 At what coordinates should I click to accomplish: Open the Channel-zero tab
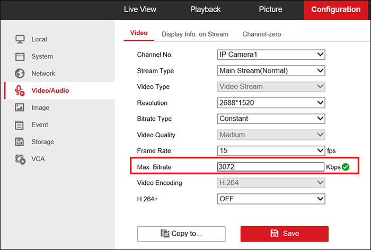(x=262, y=34)
